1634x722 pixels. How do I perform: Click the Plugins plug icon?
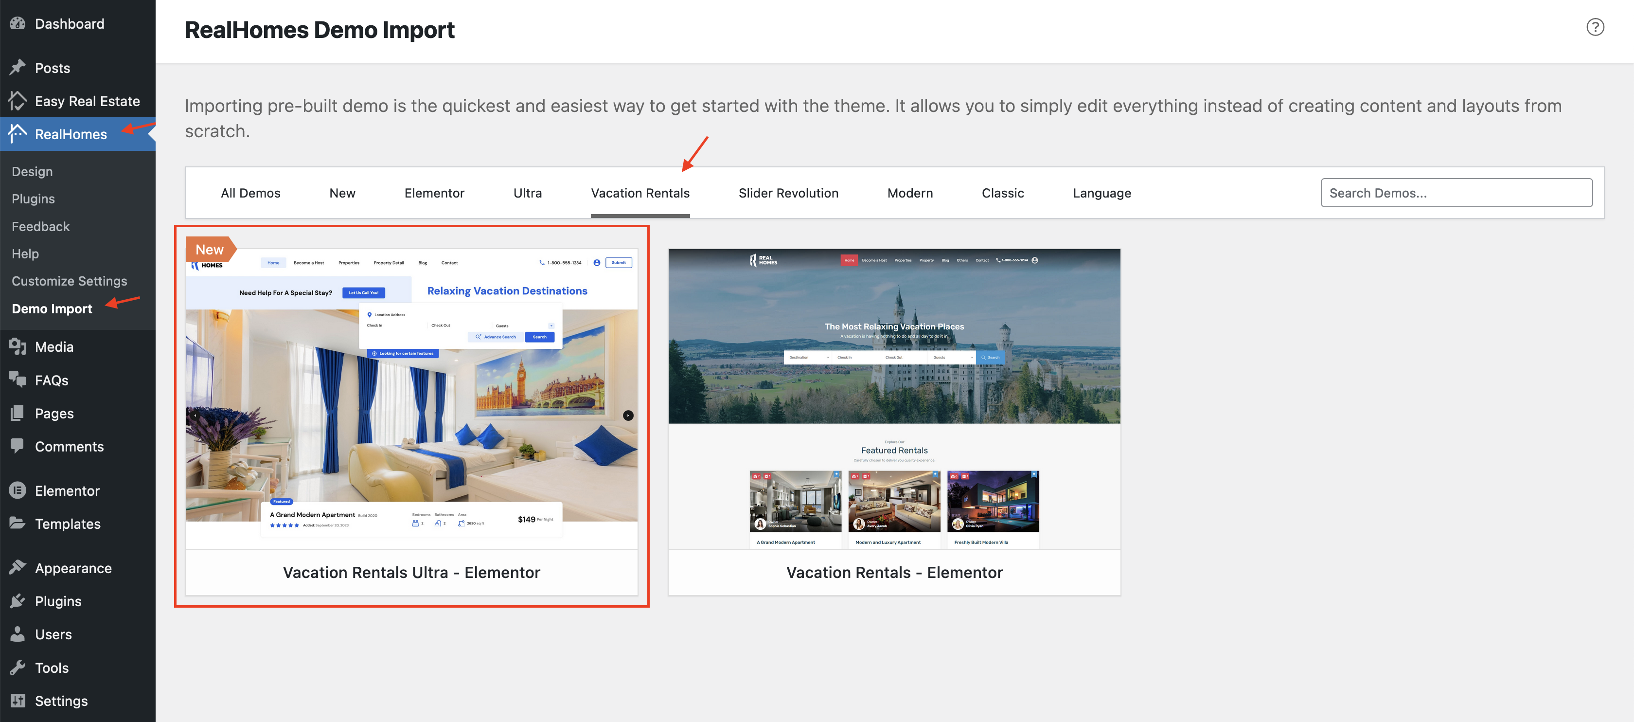(18, 601)
